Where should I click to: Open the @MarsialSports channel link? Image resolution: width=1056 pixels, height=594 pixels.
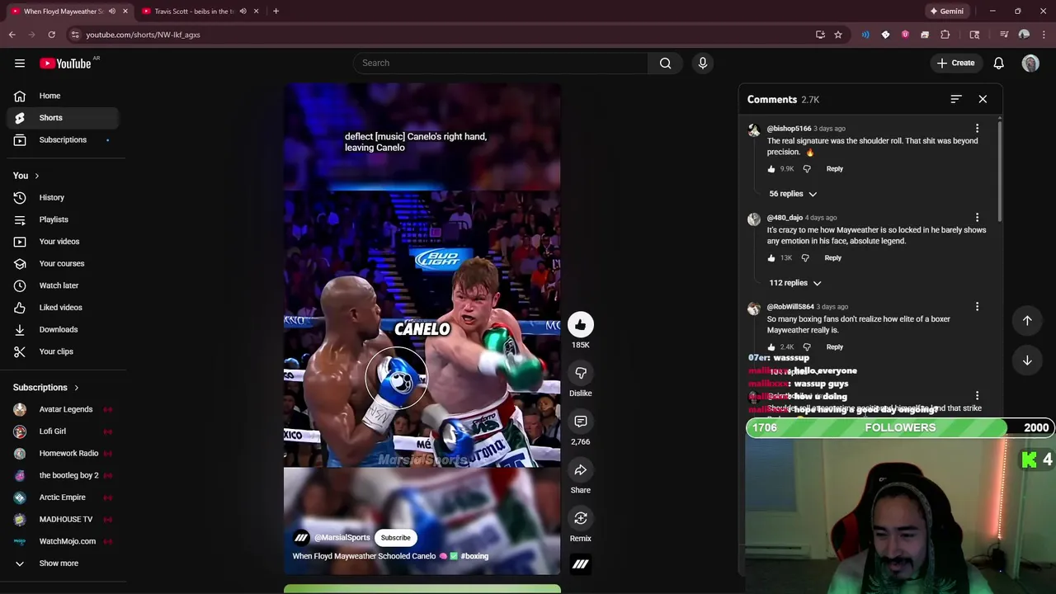pos(342,538)
